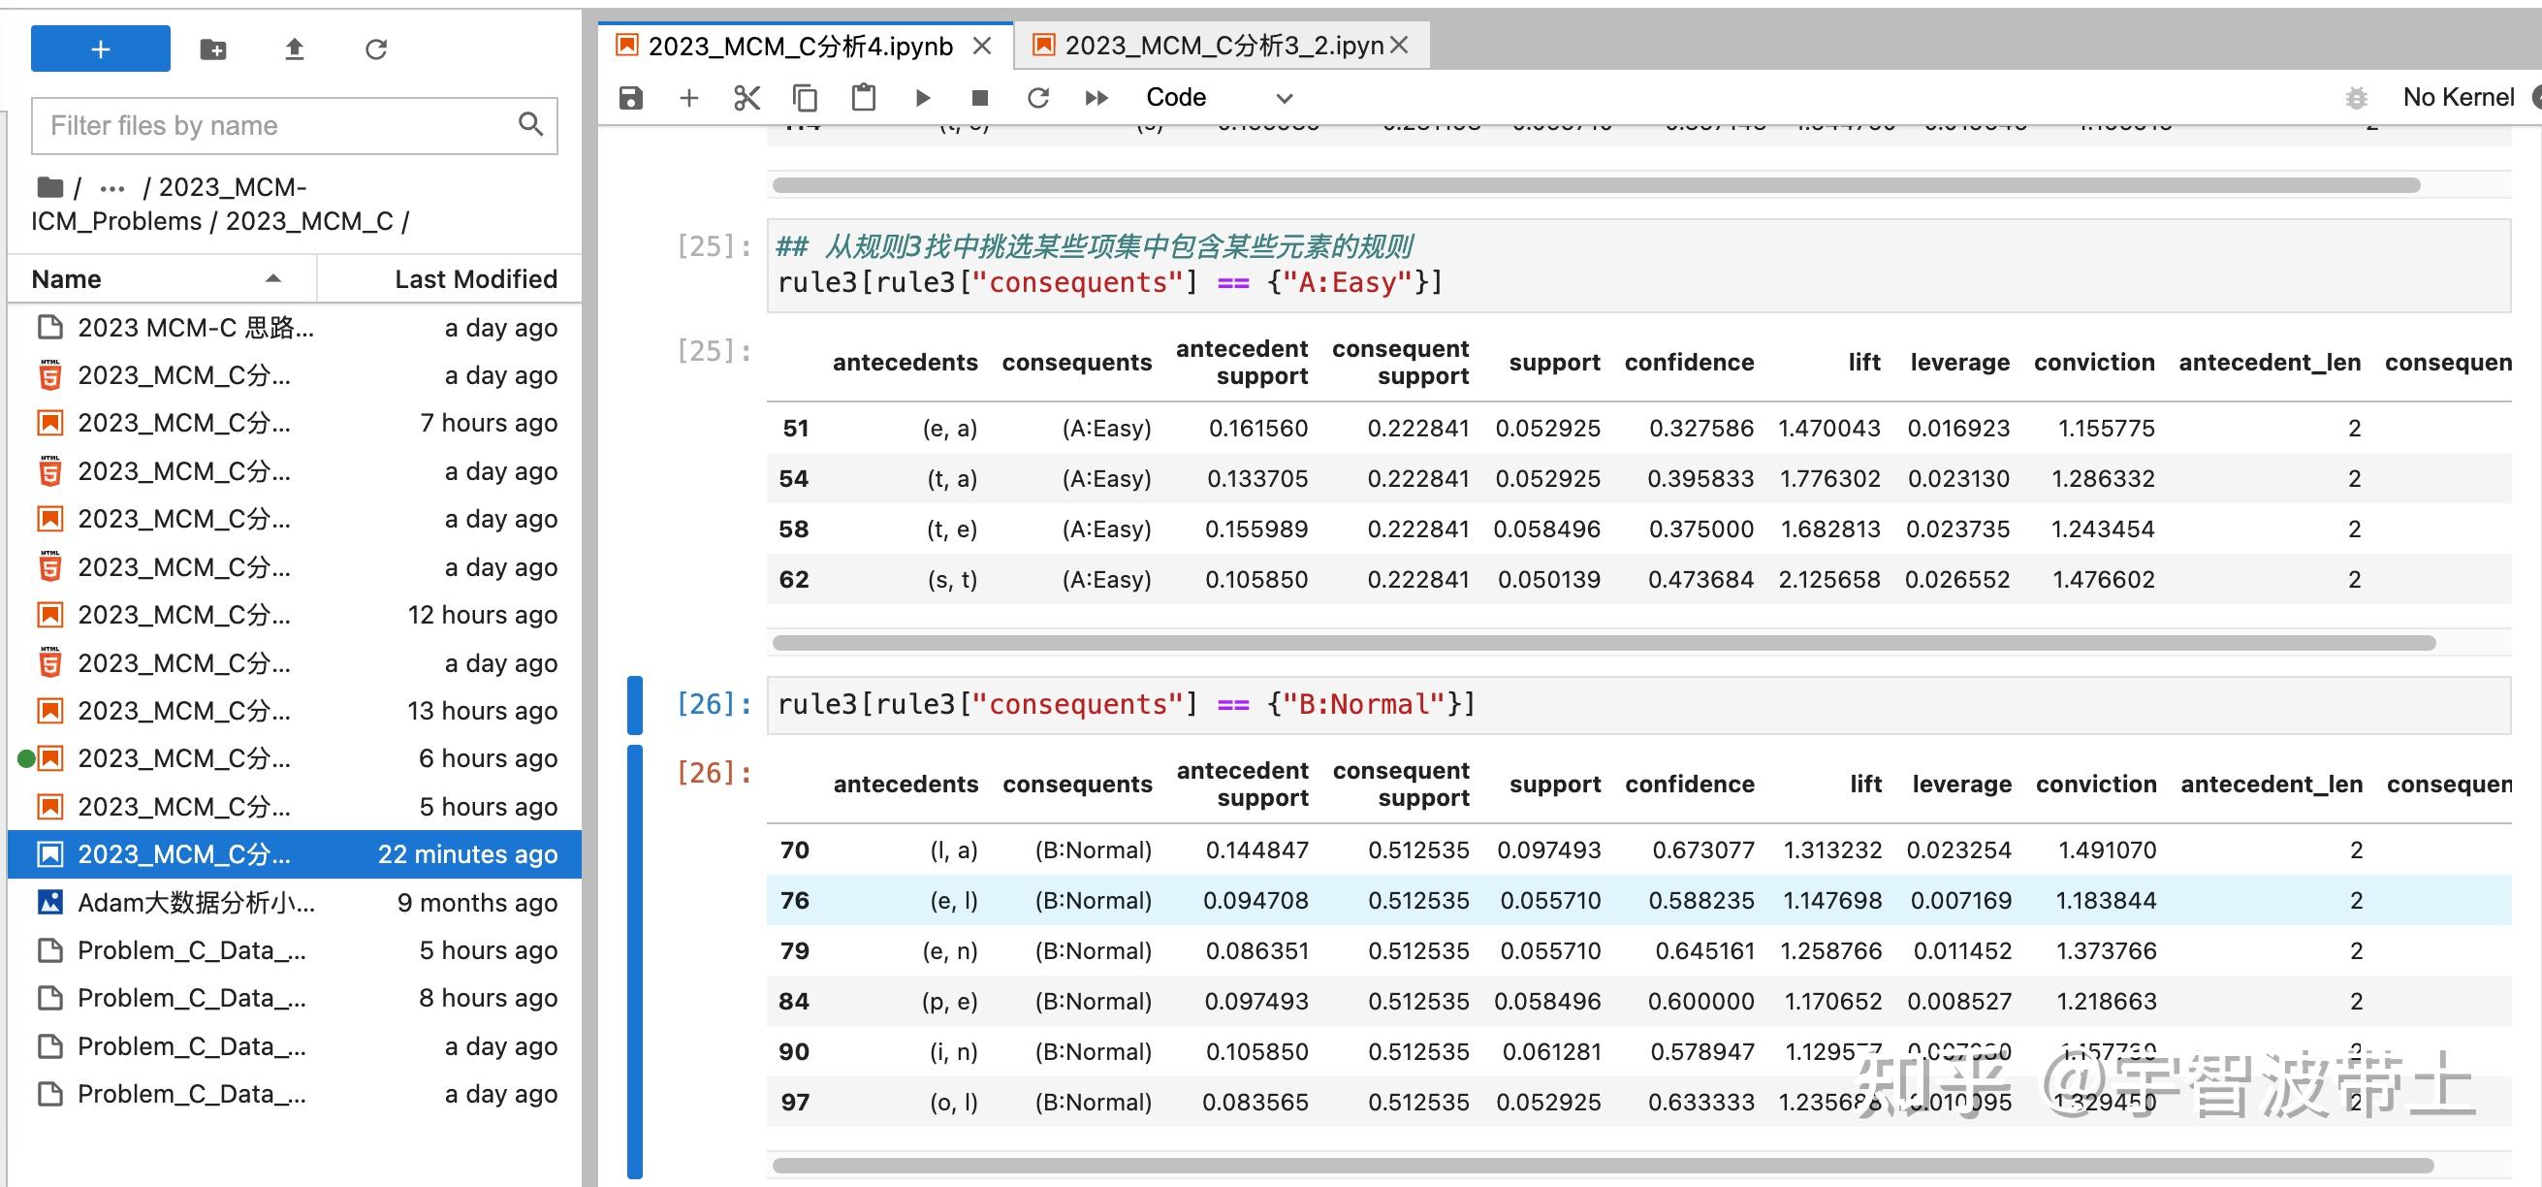Refresh the file list
This screenshot has height=1187, width=2542.
(x=376, y=49)
